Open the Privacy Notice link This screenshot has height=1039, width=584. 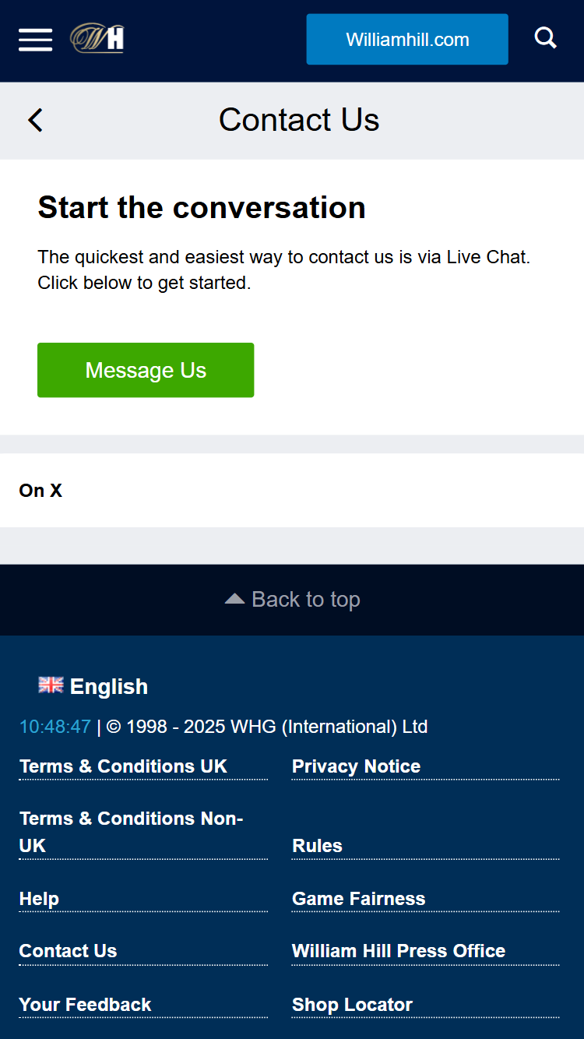[356, 766]
